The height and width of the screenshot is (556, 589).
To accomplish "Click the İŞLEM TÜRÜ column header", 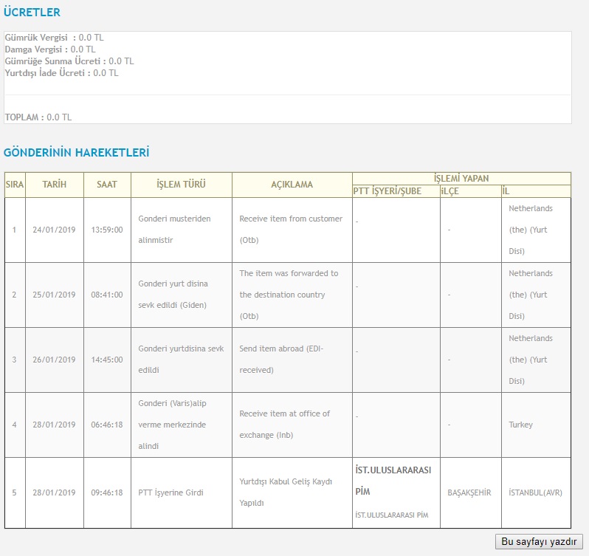I will (x=182, y=185).
